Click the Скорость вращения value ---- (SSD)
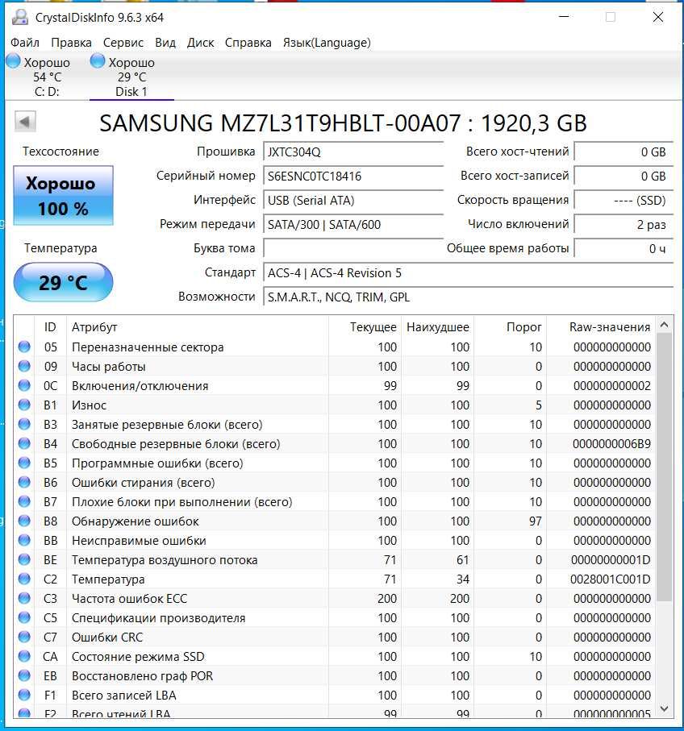Screen dimensions: 684x731 tap(624, 201)
